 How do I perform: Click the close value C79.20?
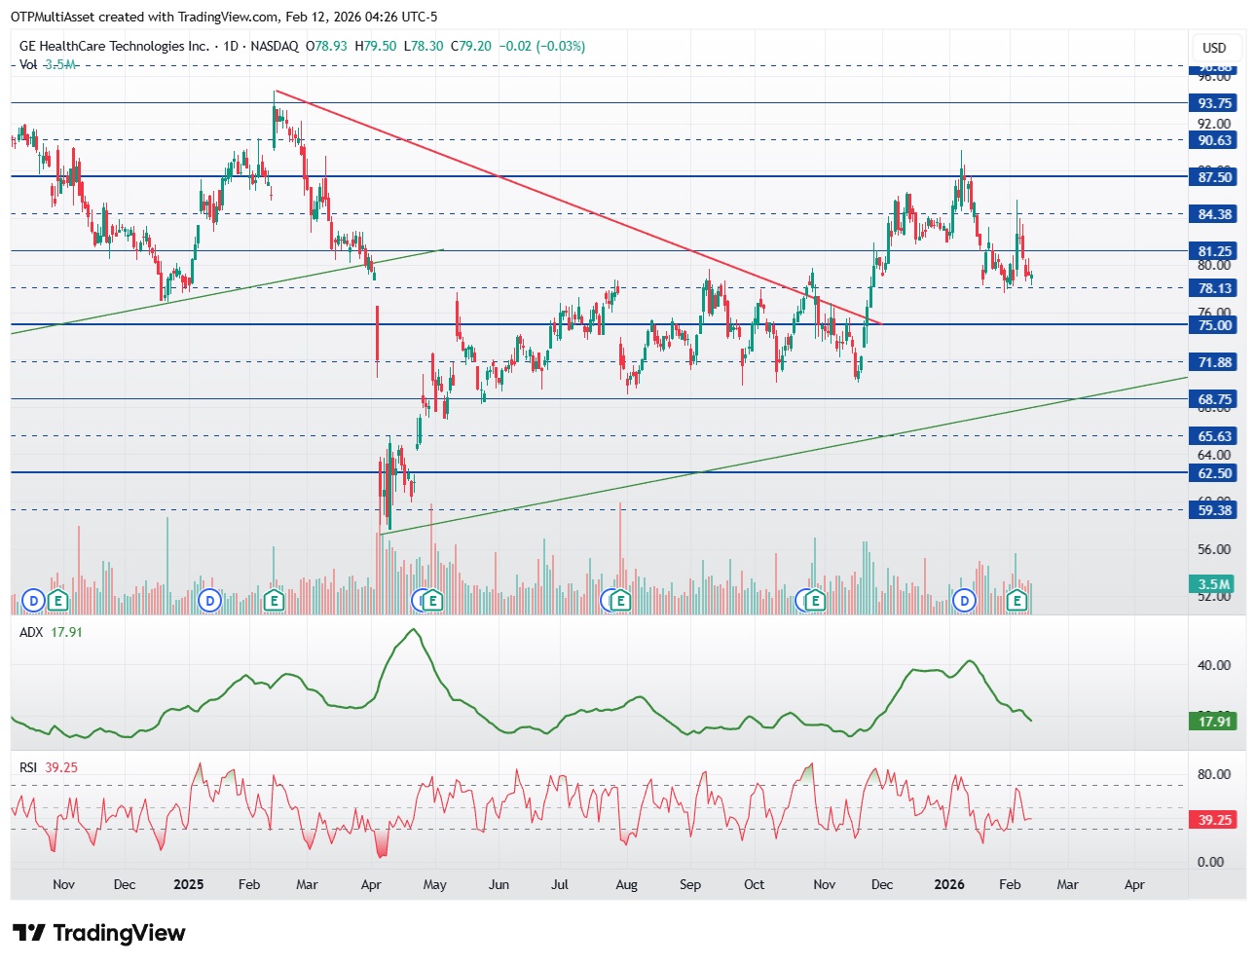pyautogui.click(x=471, y=46)
